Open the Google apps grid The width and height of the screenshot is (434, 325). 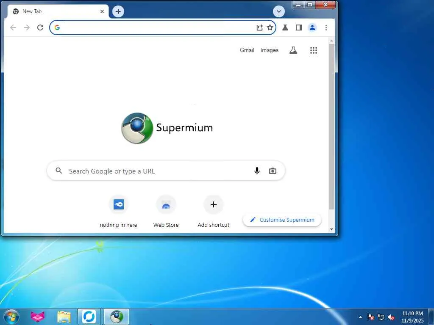pyautogui.click(x=314, y=50)
